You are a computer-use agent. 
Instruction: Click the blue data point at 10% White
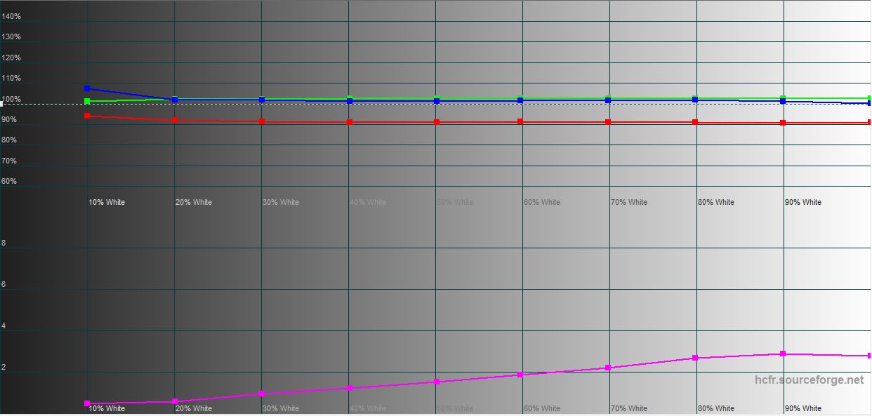click(87, 88)
